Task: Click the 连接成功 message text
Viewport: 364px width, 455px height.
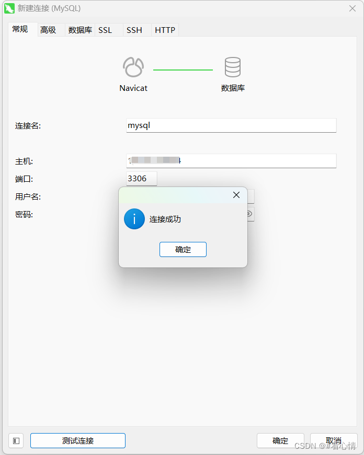Action: click(165, 219)
